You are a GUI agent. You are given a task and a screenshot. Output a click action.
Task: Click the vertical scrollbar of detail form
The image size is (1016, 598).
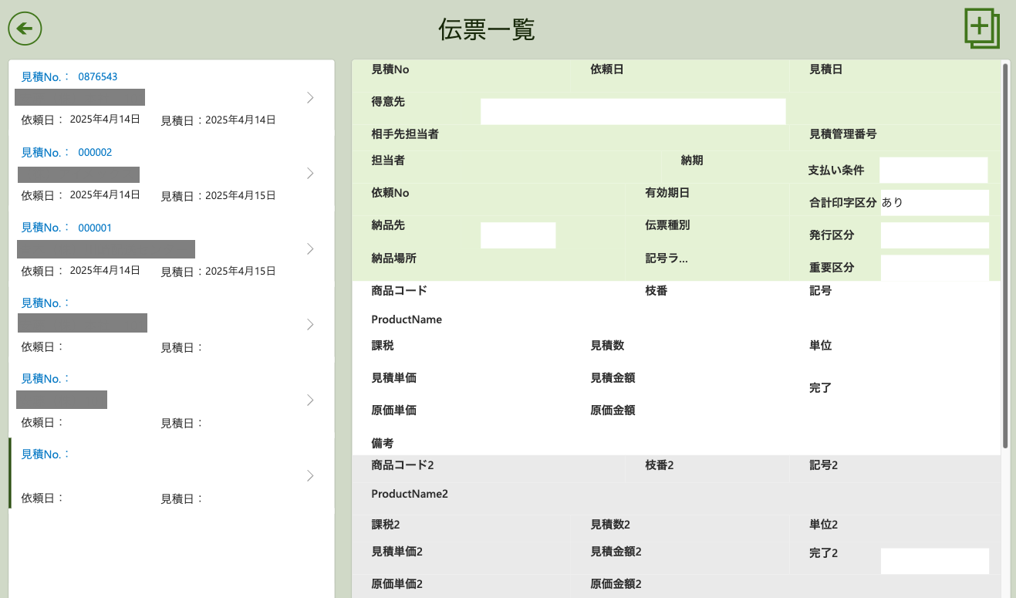(x=1005, y=255)
